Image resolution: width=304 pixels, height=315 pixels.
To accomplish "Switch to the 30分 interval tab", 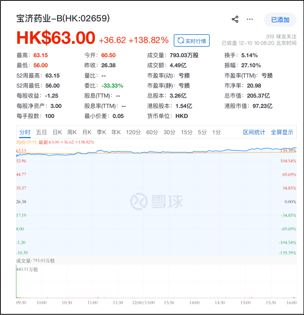I will 169,132.
